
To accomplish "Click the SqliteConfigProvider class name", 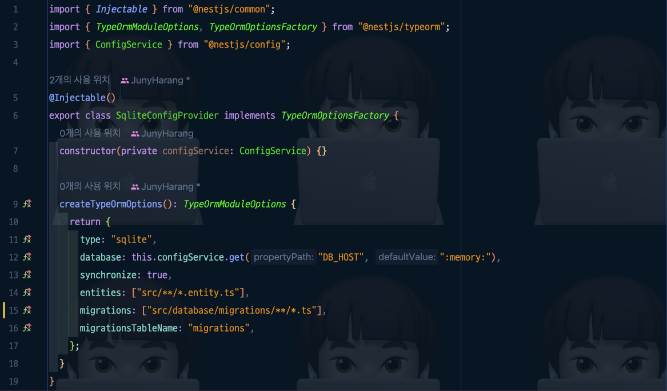I will coord(167,115).
